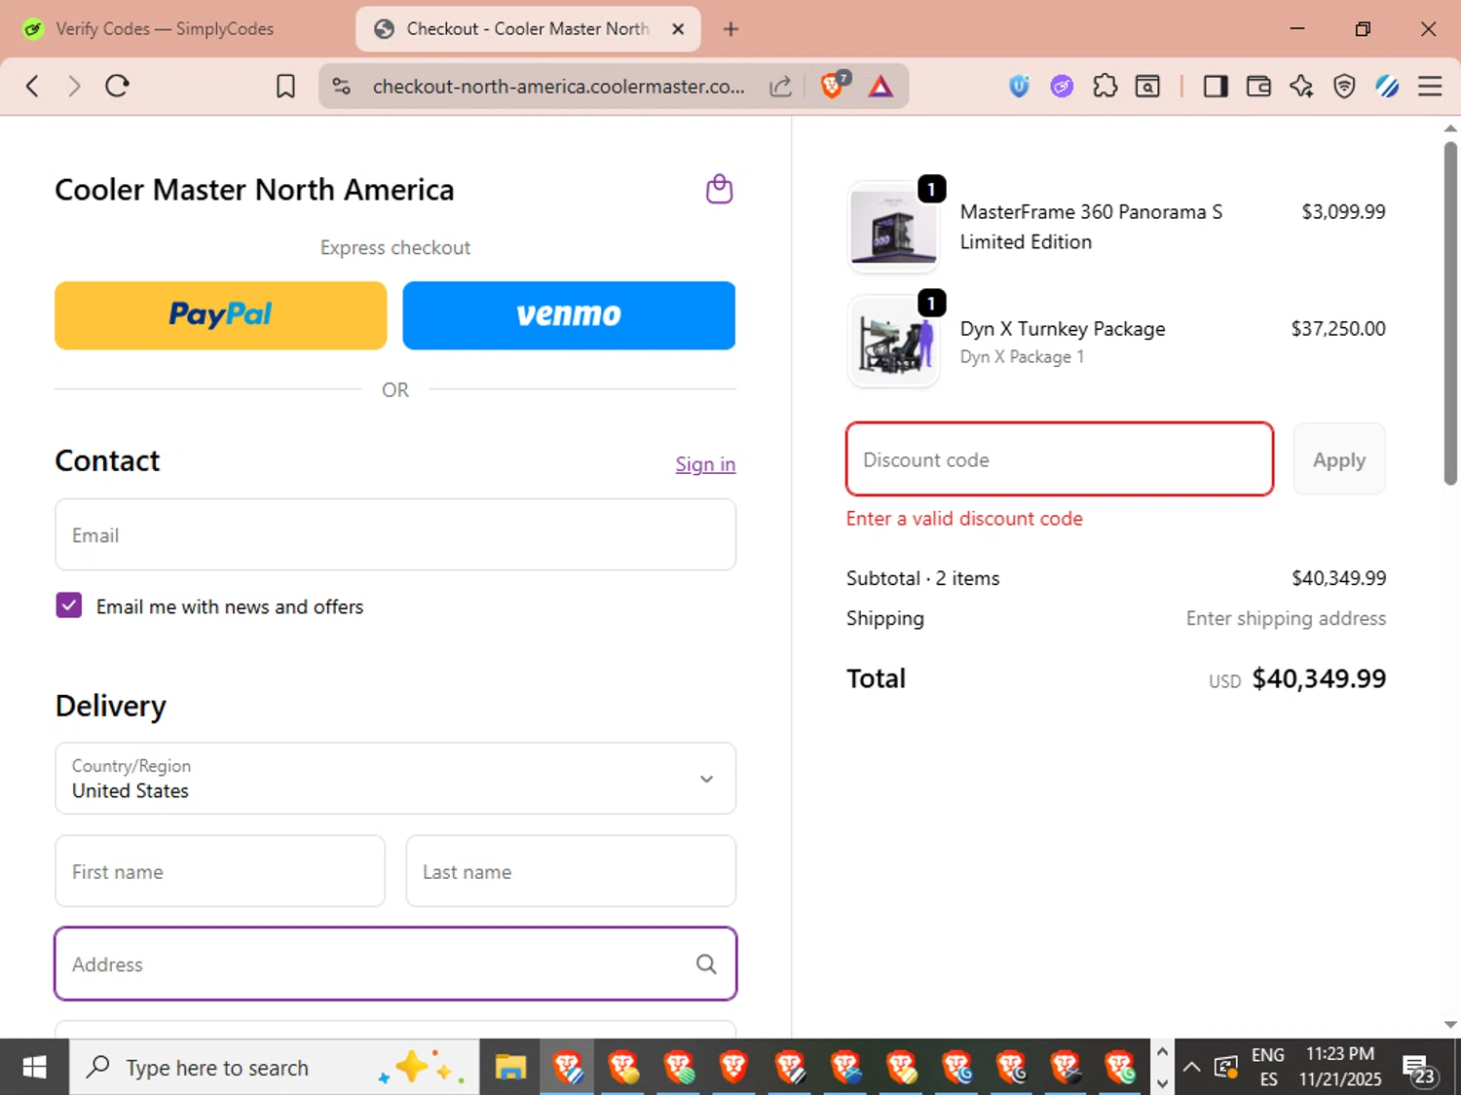This screenshot has width=1461, height=1095.
Task: Close the Checkout - Cooler Master tab
Action: coord(679,29)
